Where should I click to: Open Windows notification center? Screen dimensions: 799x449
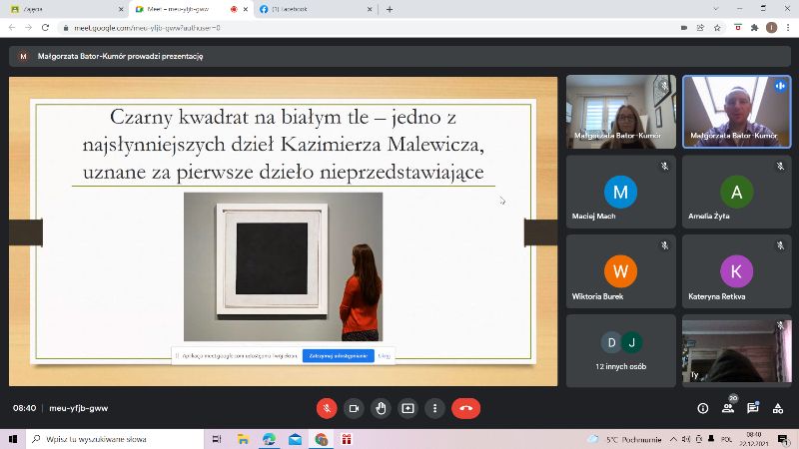[x=783, y=439]
